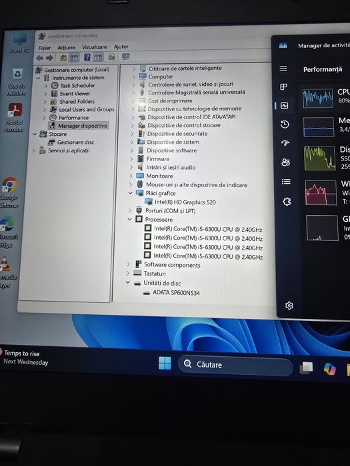Expand the Tastaturi category
The width and height of the screenshot is (350, 466).
[x=128, y=273]
